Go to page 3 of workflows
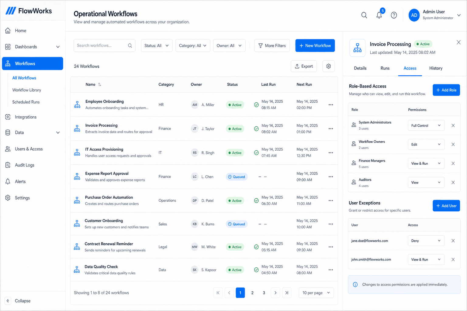Viewport: 467px width, 311px height. click(264, 293)
